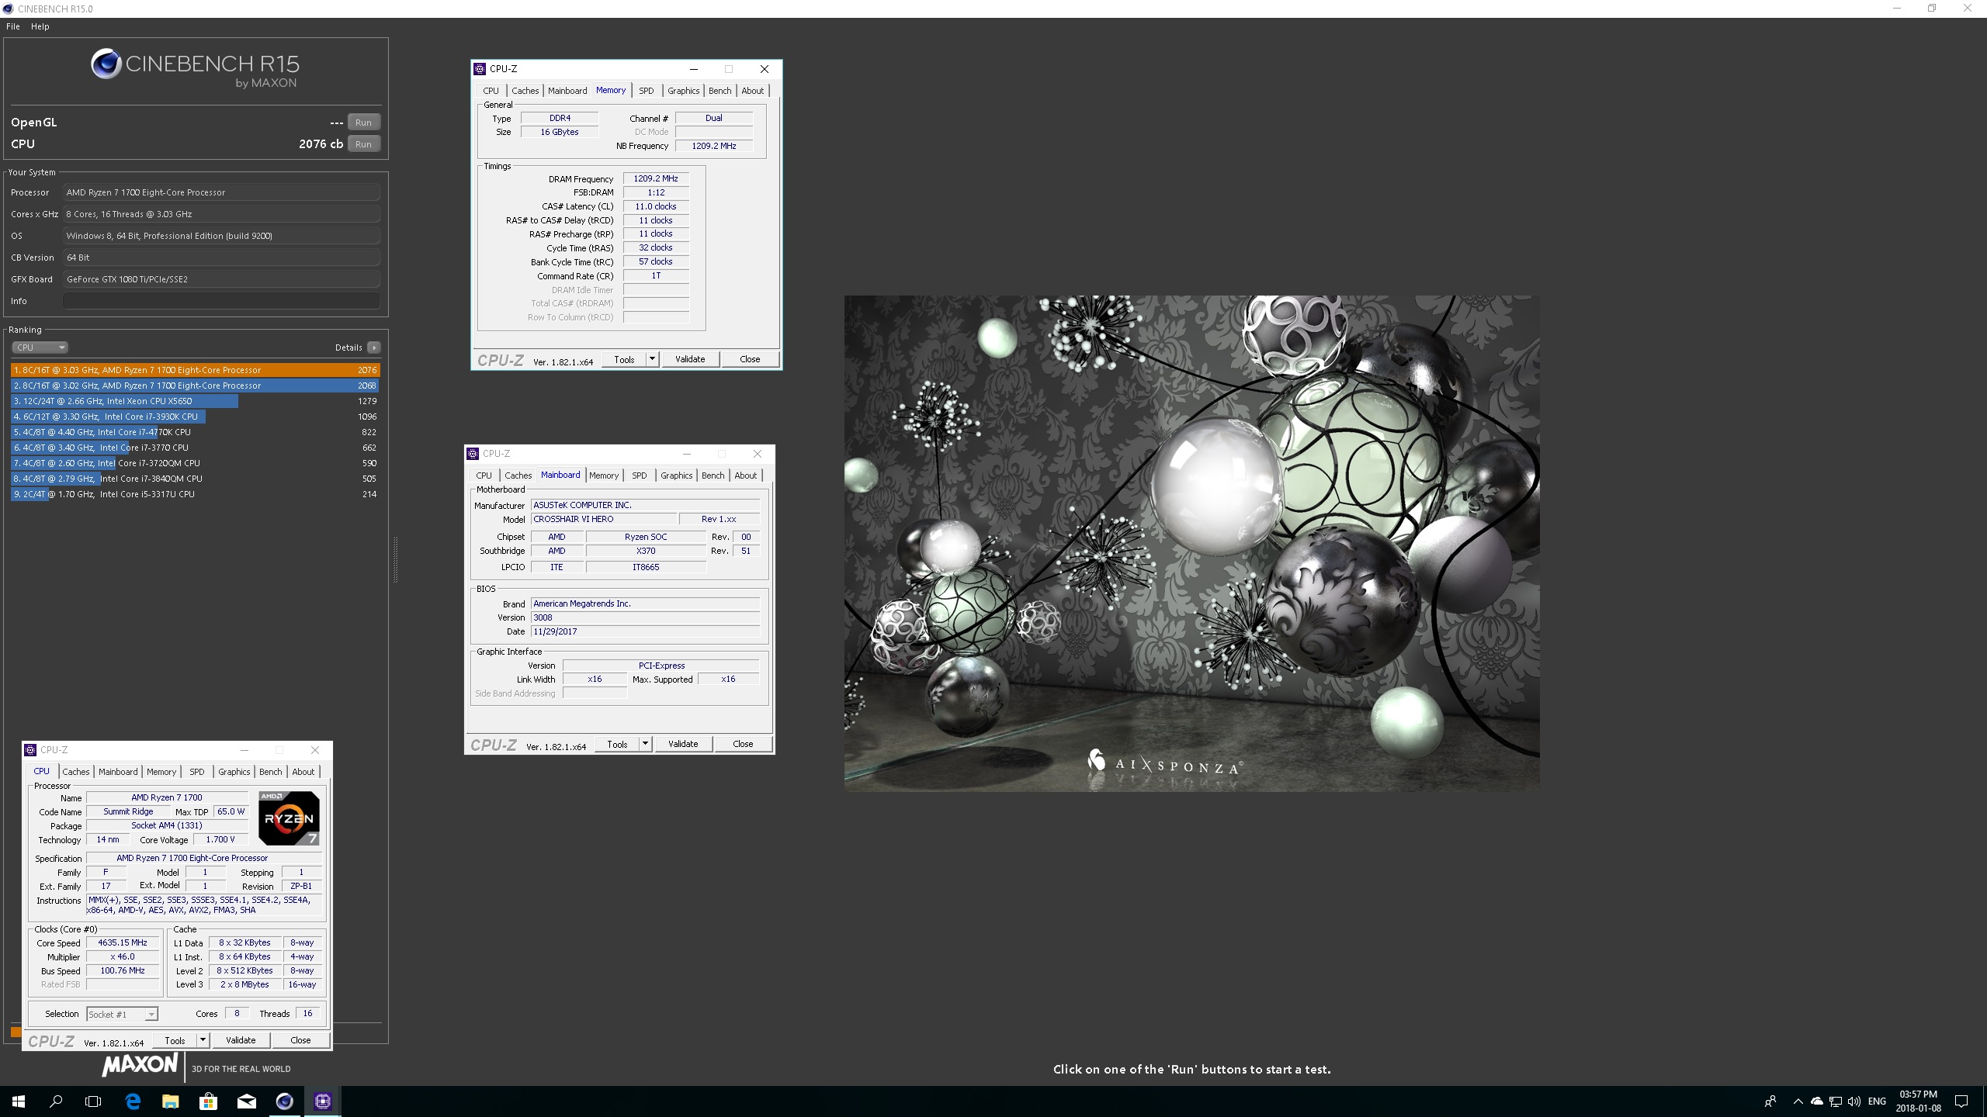Open Mail app from the taskbar
The width and height of the screenshot is (1987, 1117).
point(246,1101)
